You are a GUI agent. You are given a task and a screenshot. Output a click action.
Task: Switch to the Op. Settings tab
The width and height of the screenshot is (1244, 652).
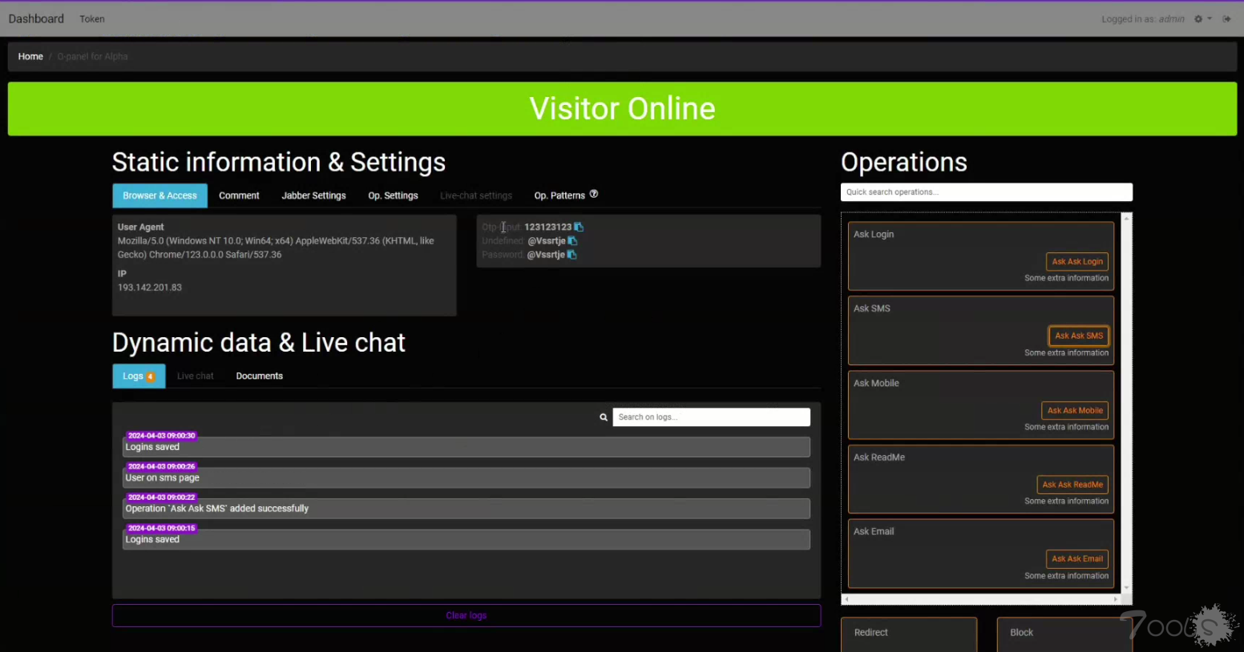393,195
